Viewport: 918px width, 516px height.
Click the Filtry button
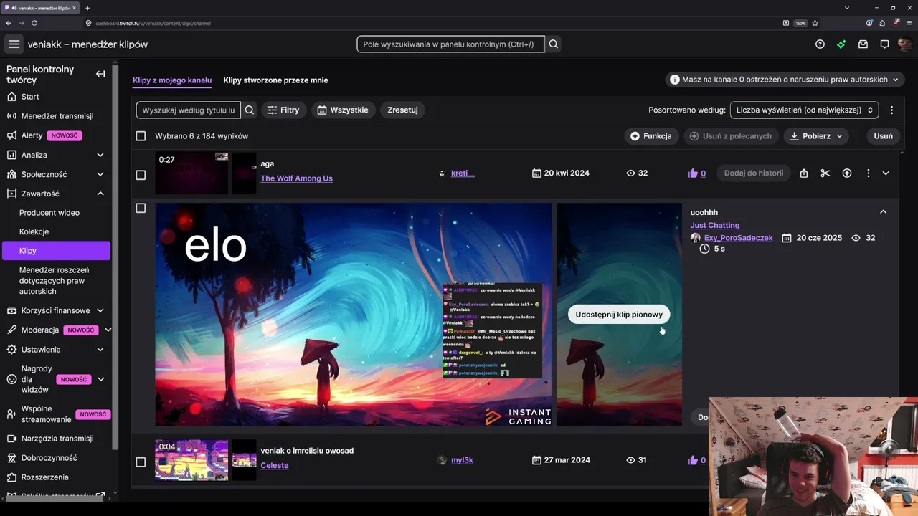283,110
